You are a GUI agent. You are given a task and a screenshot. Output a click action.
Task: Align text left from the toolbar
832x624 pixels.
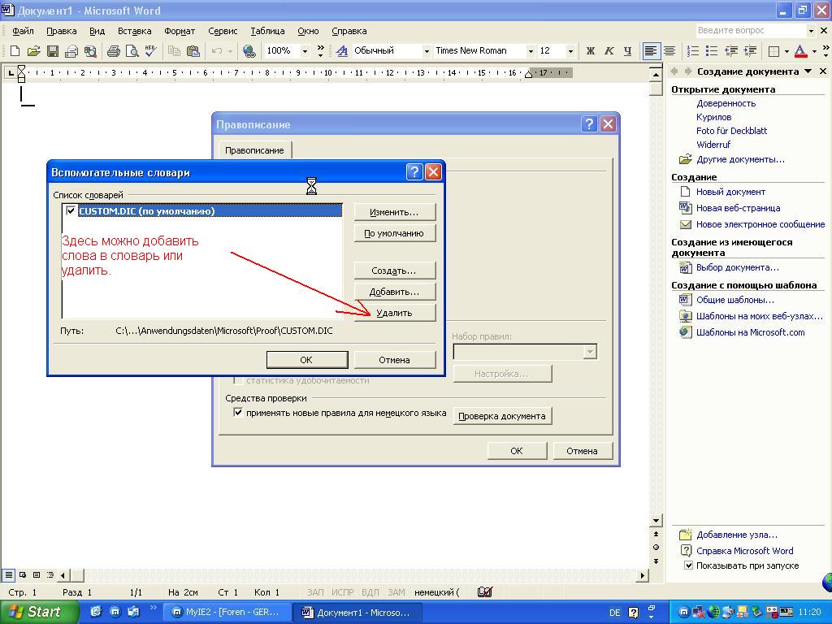click(650, 51)
